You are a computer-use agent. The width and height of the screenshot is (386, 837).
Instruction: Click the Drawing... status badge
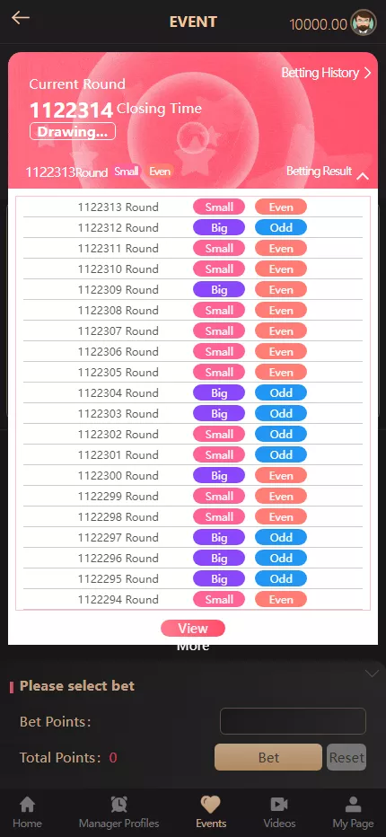[x=73, y=131]
